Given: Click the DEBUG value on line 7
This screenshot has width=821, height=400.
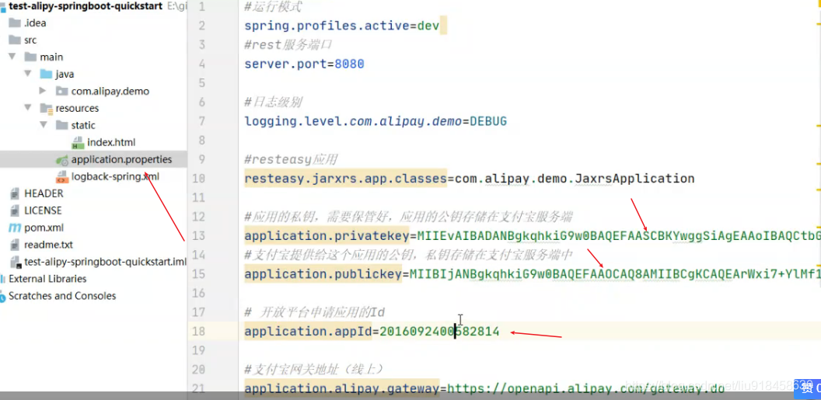Looking at the screenshot, I should [x=488, y=121].
